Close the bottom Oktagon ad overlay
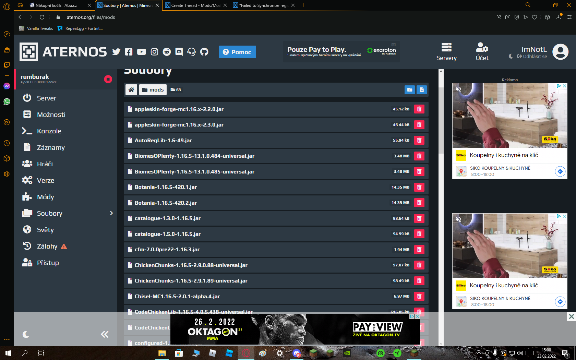Screen dimensions: 576x360 tap(571, 316)
